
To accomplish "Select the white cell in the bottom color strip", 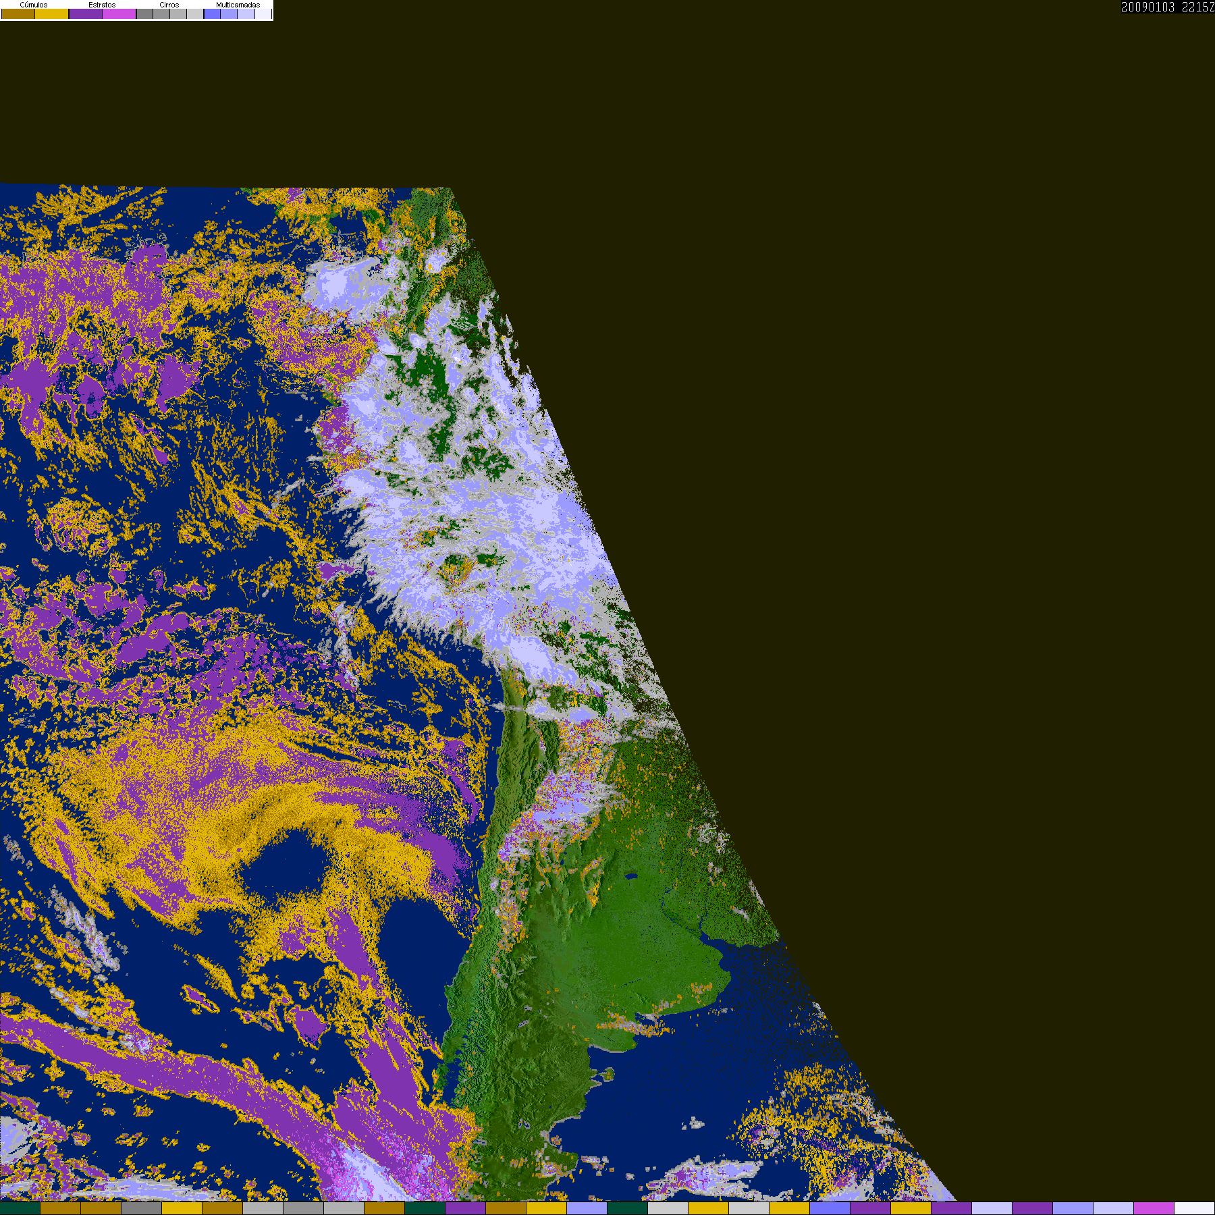I will pyautogui.click(x=1195, y=1208).
